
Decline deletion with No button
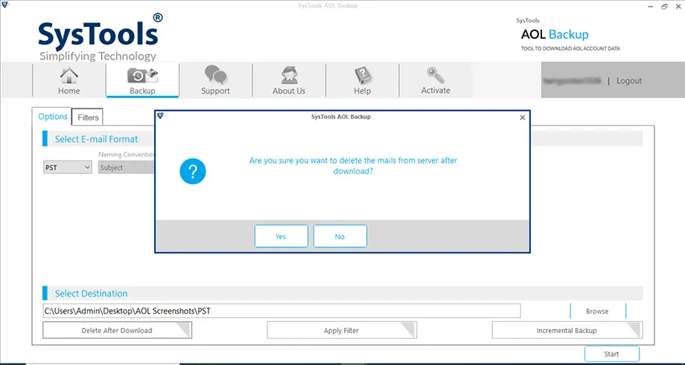coord(340,236)
